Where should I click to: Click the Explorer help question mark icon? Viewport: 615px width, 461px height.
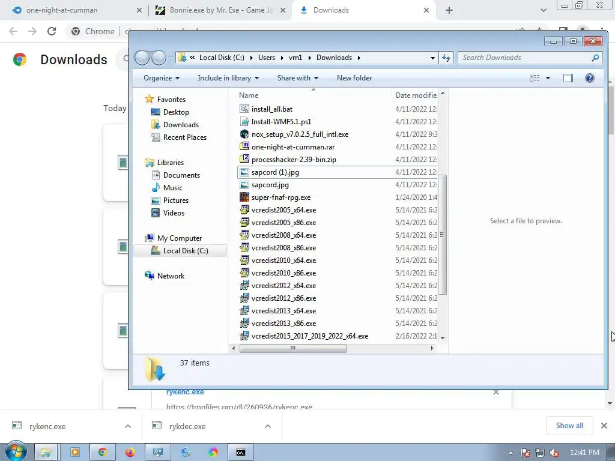click(589, 78)
